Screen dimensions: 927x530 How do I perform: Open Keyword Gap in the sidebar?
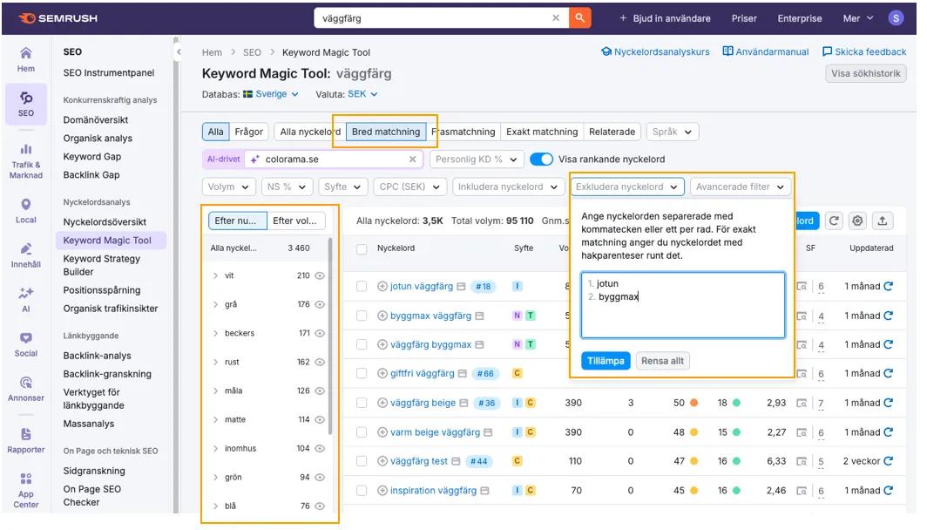click(x=92, y=157)
